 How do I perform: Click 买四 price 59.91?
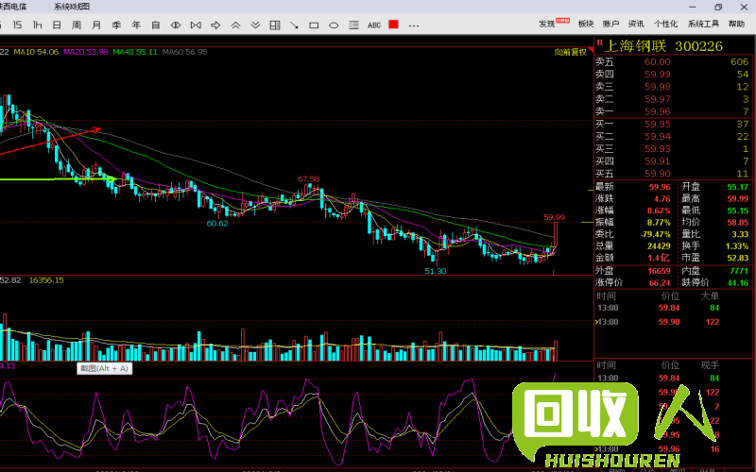pyautogui.click(x=657, y=161)
